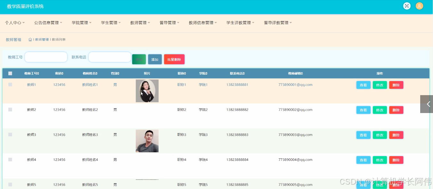Screen dimensions: 433x189
Task: Click 删除 for 教师4 row
Action: [396, 160]
